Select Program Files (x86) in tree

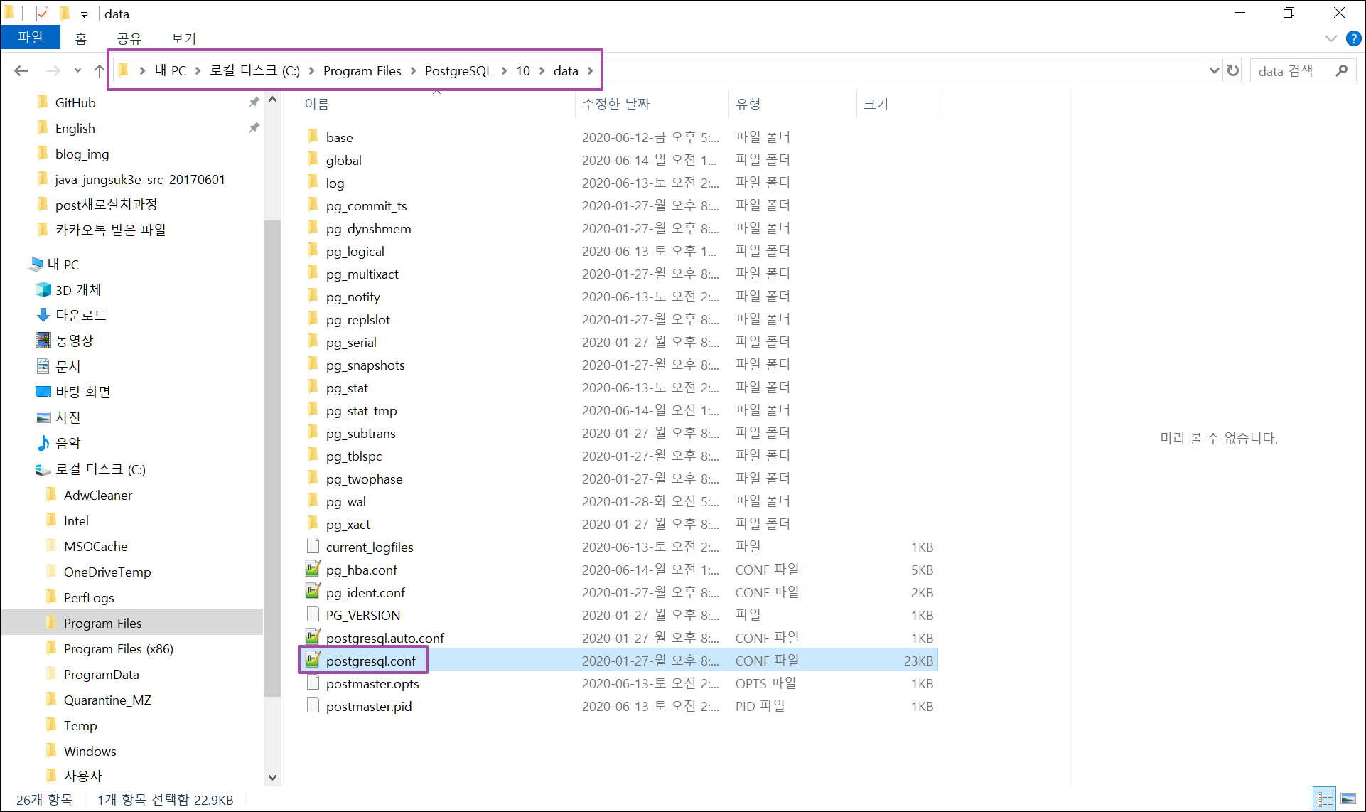[x=119, y=648]
